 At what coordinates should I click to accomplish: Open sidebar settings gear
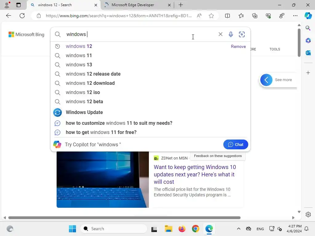[308, 214]
